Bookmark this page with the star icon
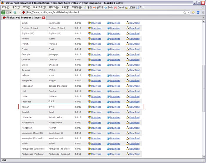This screenshot has width=206, height=163. coord(185,12)
